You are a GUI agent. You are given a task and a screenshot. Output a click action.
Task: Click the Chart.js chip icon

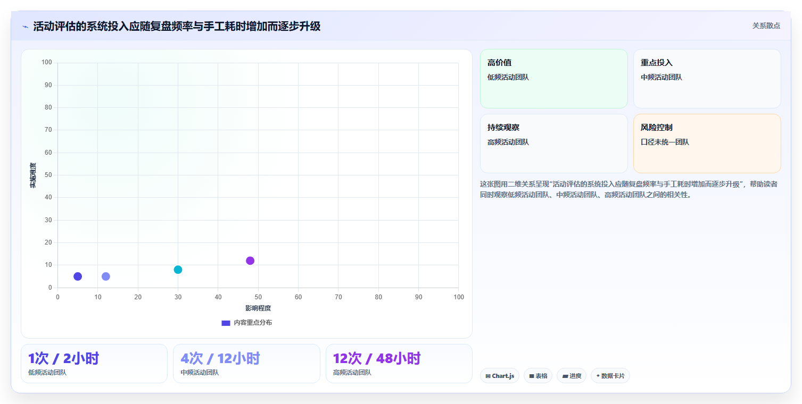(488, 376)
